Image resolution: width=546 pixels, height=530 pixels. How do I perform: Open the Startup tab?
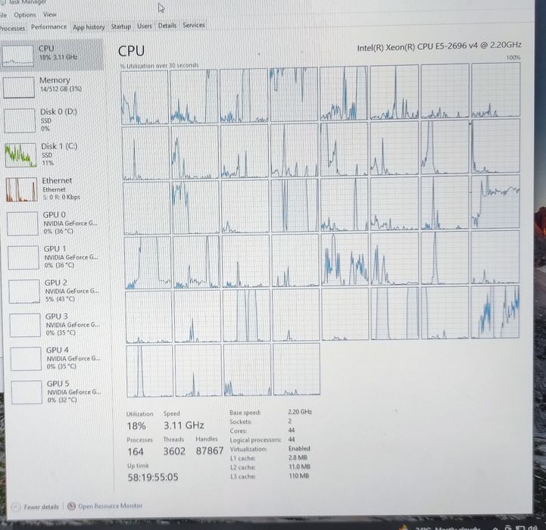tap(121, 26)
